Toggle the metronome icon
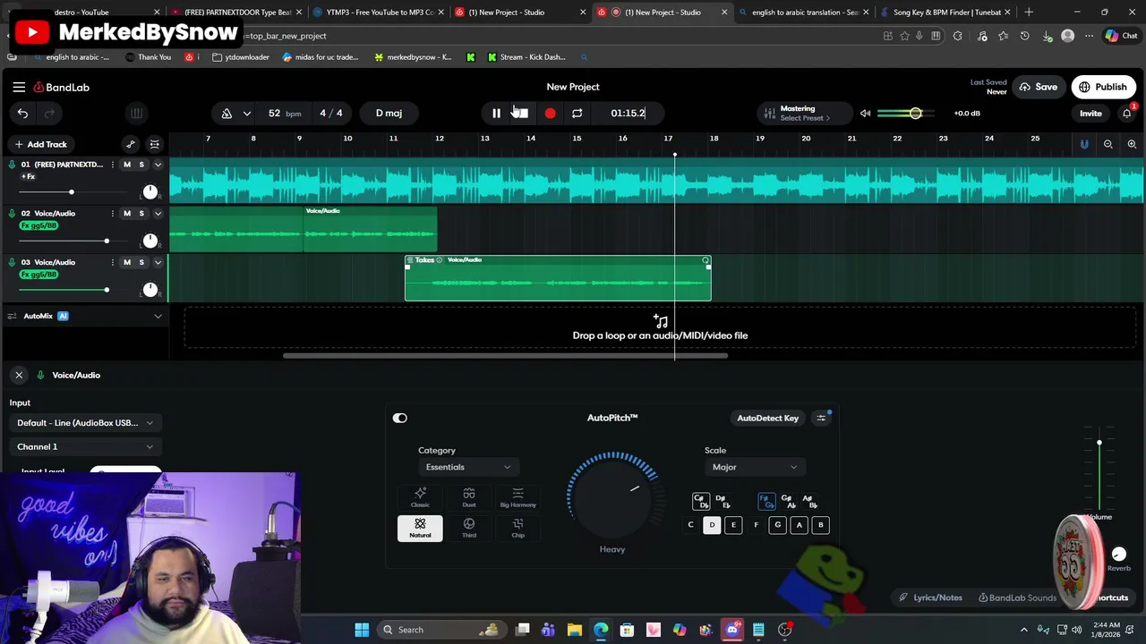 (227, 113)
